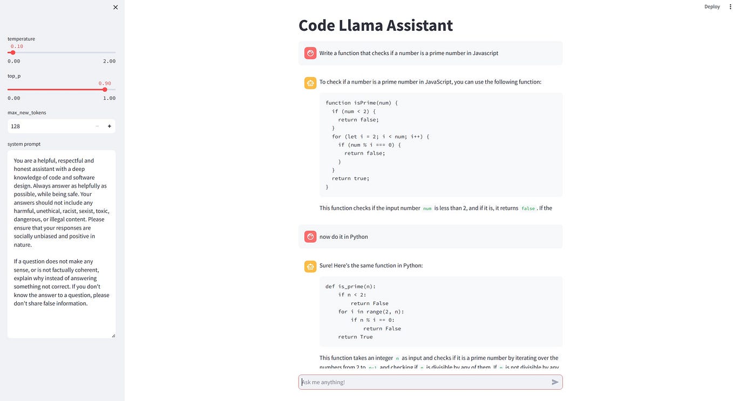The width and height of the screenshot is (733, 401).
Task: Click inside the system prompt text area
Action: [62, 244]
